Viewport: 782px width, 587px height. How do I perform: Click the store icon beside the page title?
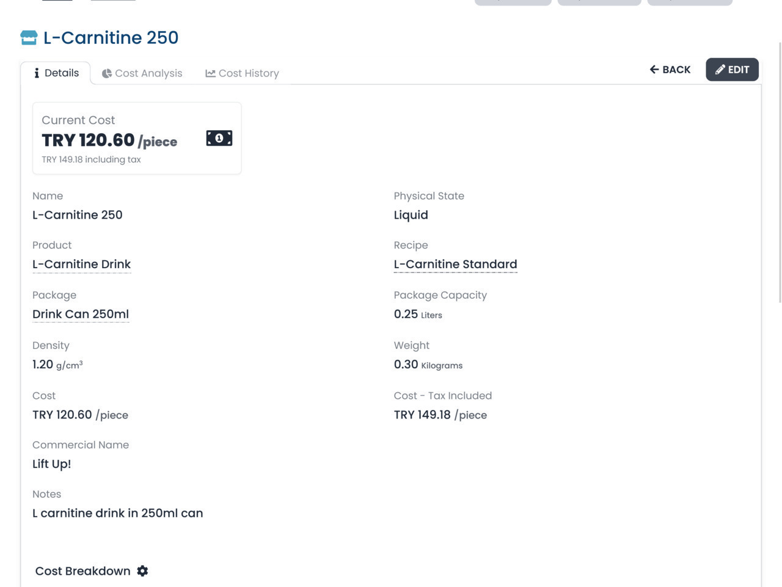(29, 38)
